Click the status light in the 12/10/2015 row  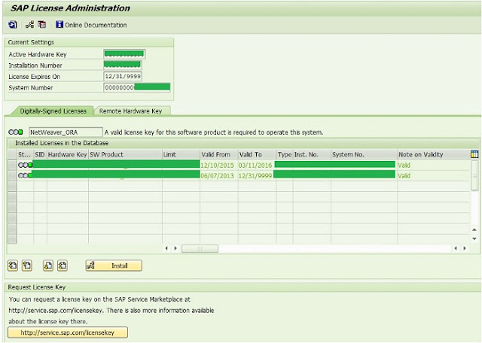pyautogui.click(x=25, y=165)
